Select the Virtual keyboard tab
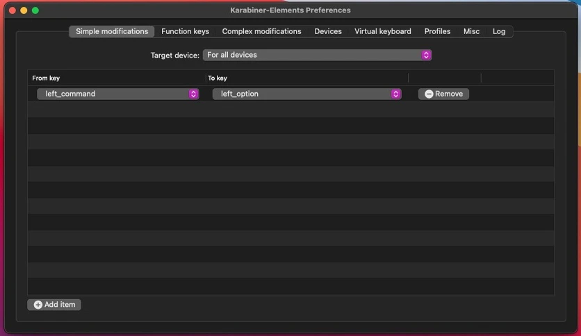 point(383,31)
